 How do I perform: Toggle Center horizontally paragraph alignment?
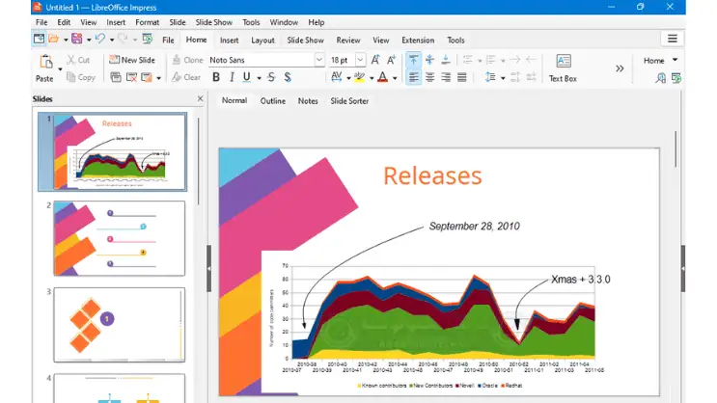429,77
